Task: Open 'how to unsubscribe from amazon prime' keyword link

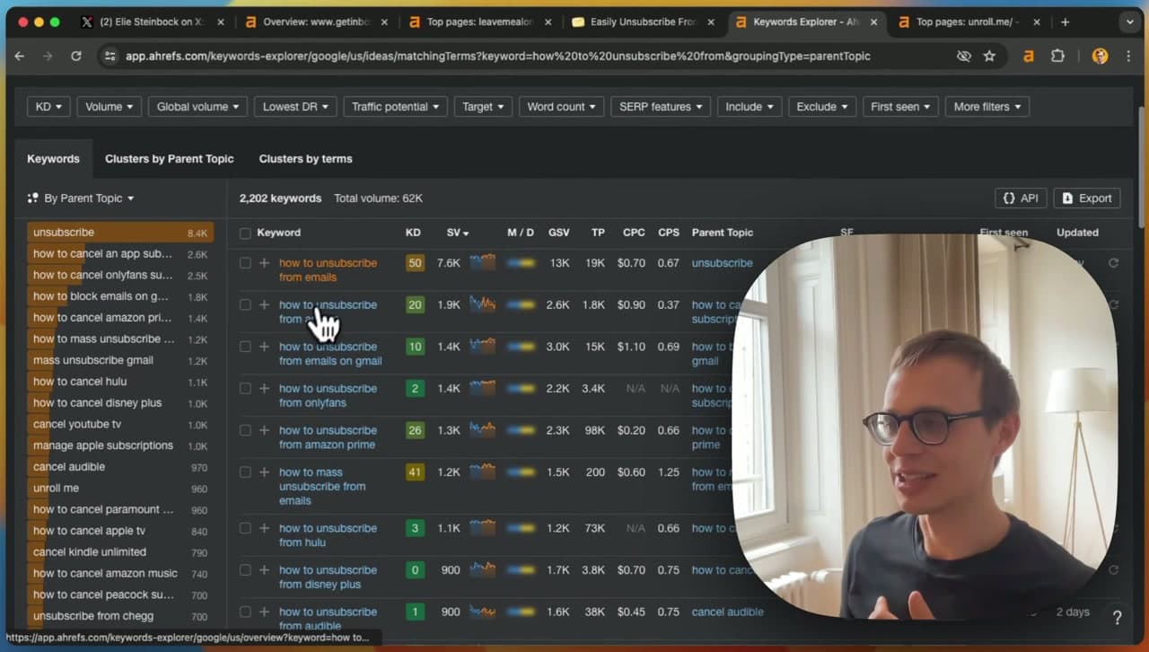Action: (x=328, y=437)
